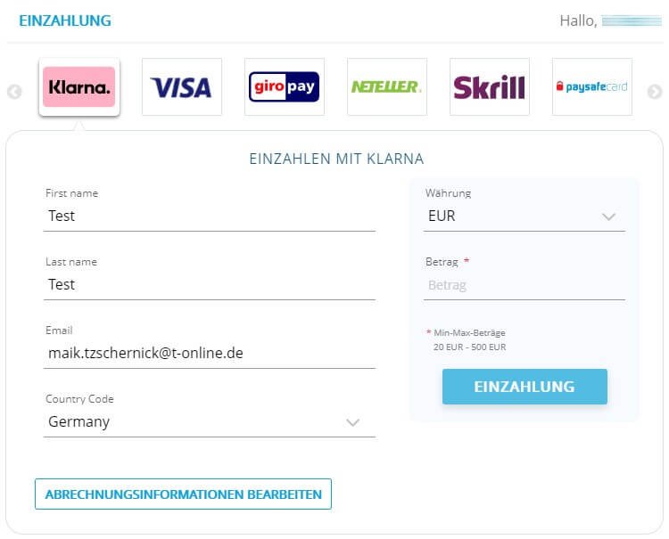This screenshot has height=539, width=669.
Task: Click the chevron next to Germany
Action: (353, 422)
